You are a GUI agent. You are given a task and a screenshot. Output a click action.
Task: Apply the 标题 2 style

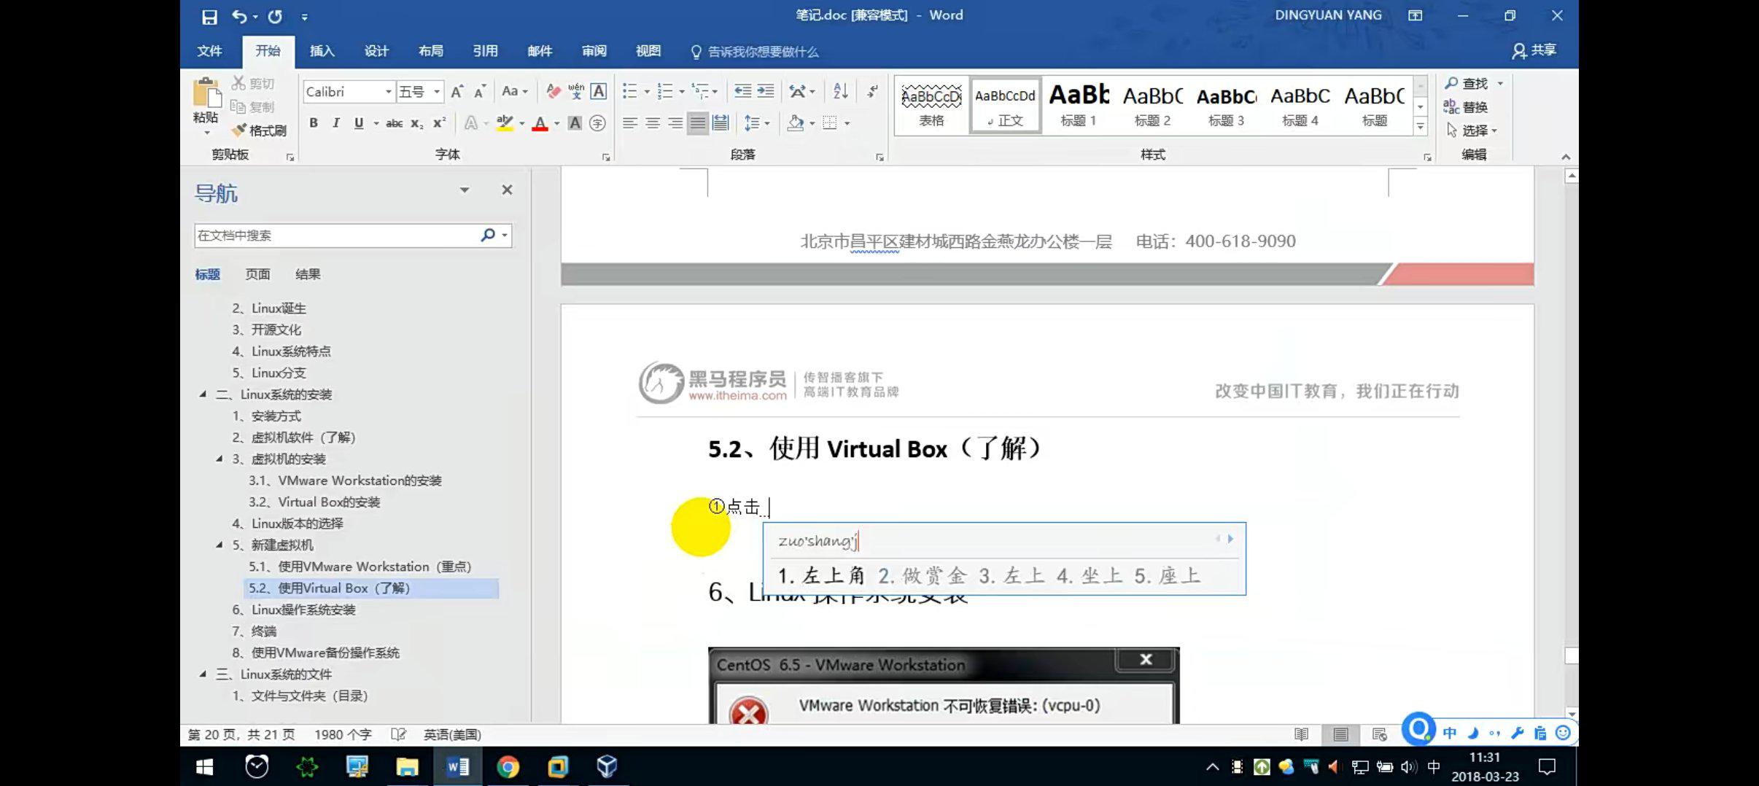coord(1152,105)
